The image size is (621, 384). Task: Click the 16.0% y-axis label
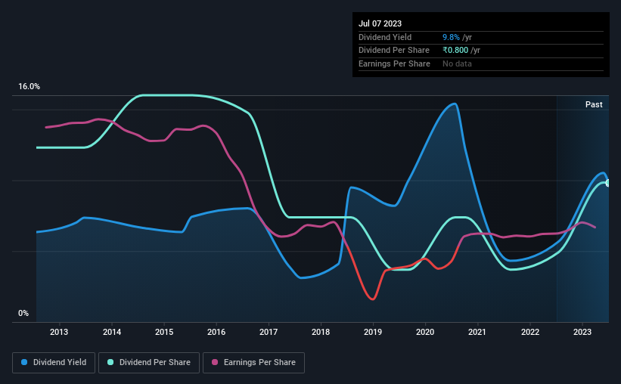click(x=29, y=86)
